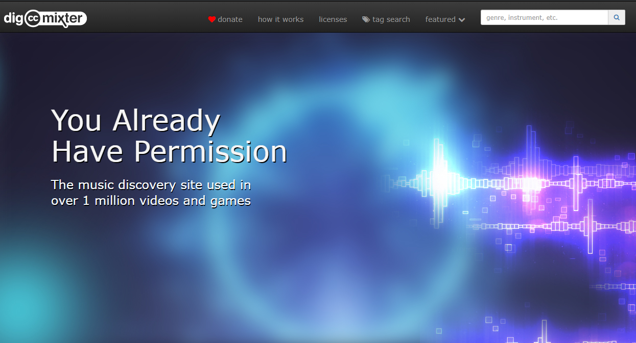Expand the featured dropdown menu
Viewport: 636px width, 343px height.
coord(445,19)
